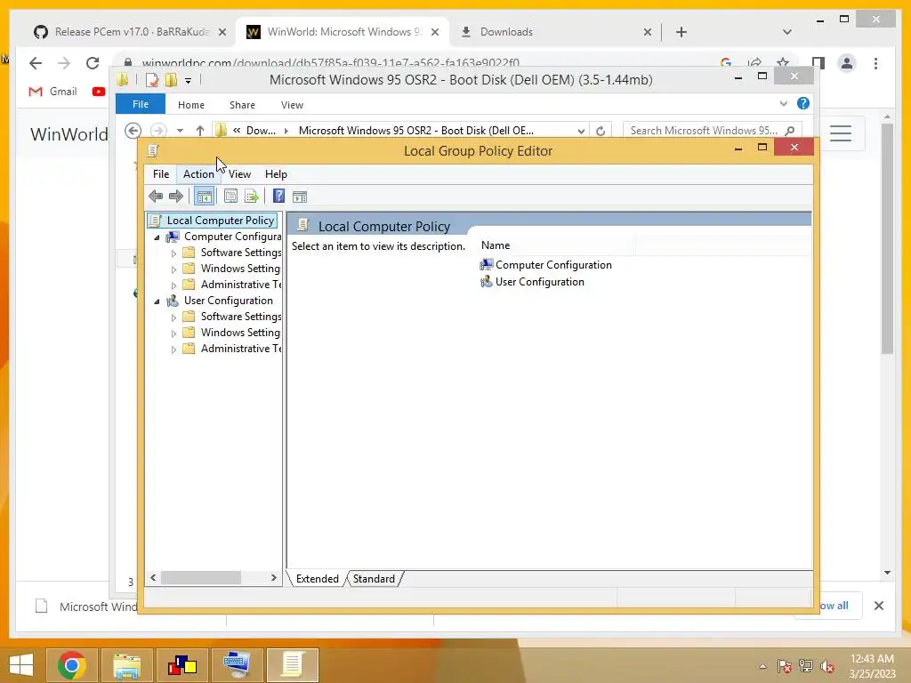Image resolution: width=911 pixels, height=683 pixels.
Task: Click Computer Configuration in the right pane list
Action: pos(553,265)
